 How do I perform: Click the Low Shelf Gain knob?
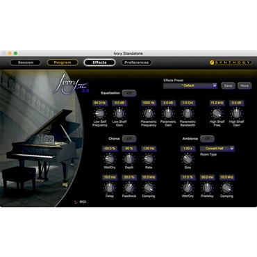pyautogui.click(x=119, y=113)
